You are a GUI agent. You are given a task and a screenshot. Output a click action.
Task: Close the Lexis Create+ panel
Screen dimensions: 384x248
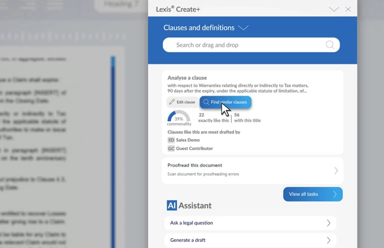pyautogui.click(x=348, y=9)
